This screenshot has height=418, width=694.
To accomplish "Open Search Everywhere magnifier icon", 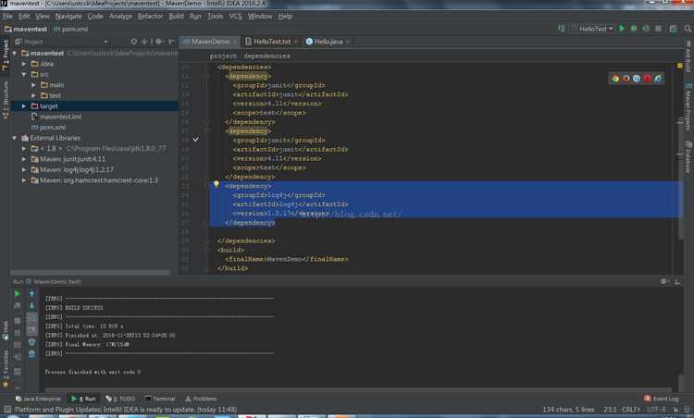I will click(688, 29).
